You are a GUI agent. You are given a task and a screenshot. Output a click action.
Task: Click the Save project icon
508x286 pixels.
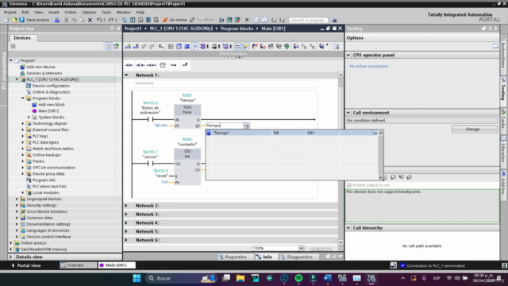click(21, 20)
